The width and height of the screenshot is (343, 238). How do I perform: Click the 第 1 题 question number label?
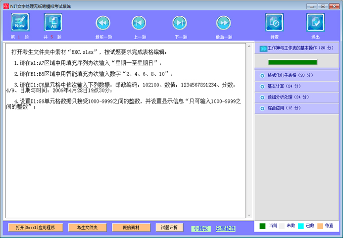(20, 37)
